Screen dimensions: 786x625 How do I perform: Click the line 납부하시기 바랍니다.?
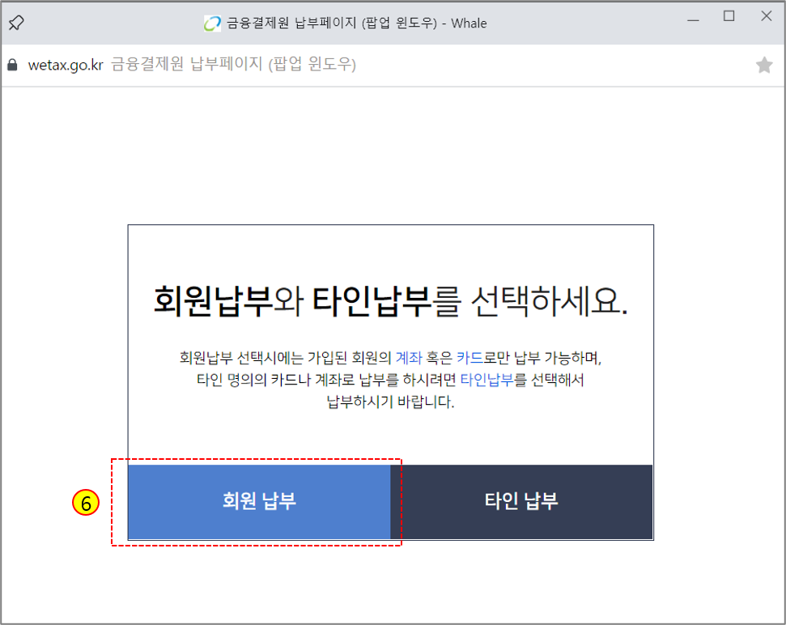(390, 402)
